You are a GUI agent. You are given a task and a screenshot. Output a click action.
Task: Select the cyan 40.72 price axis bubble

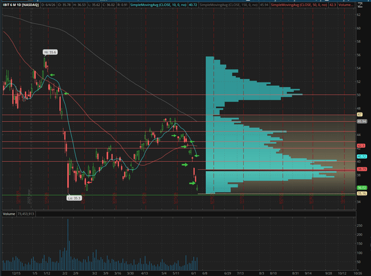[362, 157]
